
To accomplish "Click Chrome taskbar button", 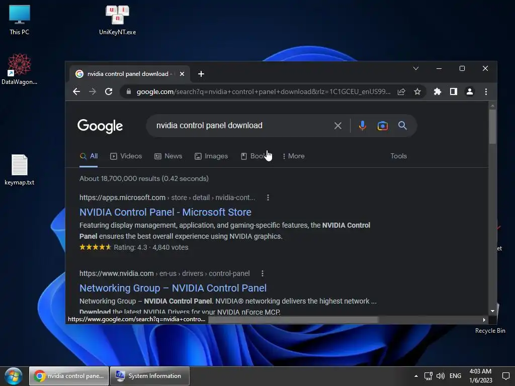I will [x=69, y=376].
